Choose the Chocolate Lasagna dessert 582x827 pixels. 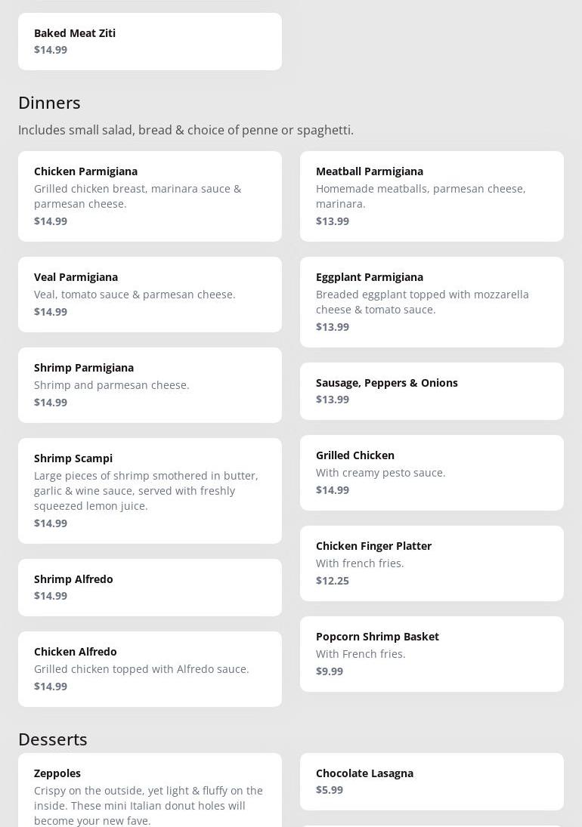pyautogui.click(x=432, y=782)
